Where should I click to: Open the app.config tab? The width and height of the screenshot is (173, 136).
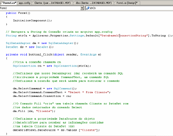25,3
